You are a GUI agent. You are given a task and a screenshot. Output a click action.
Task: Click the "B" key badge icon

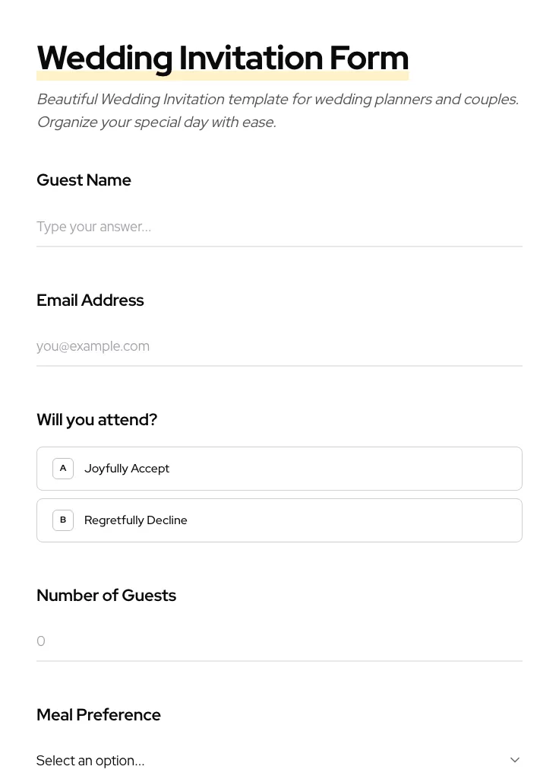point(63,520)
